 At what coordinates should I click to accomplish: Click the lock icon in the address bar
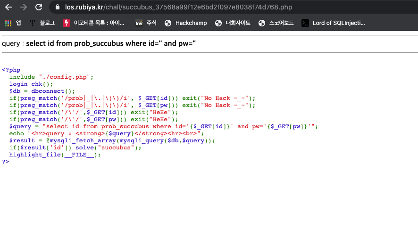tap(57, 7)
